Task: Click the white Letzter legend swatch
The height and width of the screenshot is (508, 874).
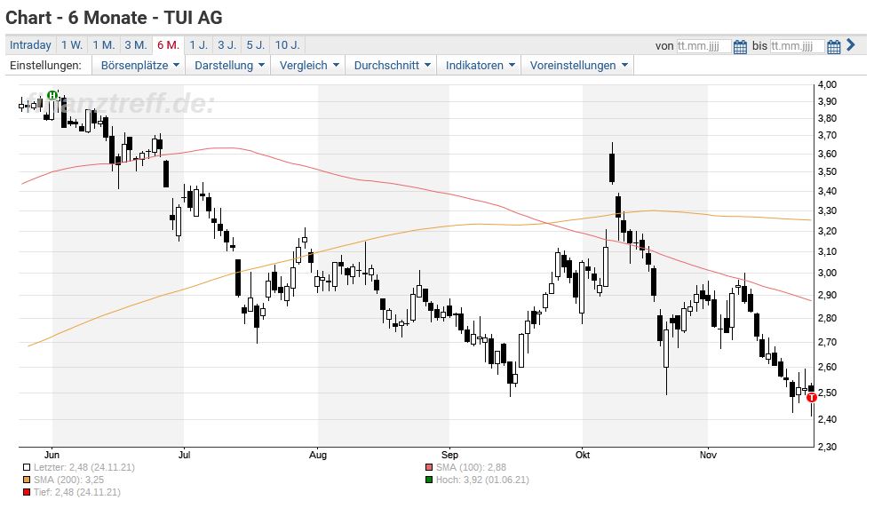Action: coord(27,468)
